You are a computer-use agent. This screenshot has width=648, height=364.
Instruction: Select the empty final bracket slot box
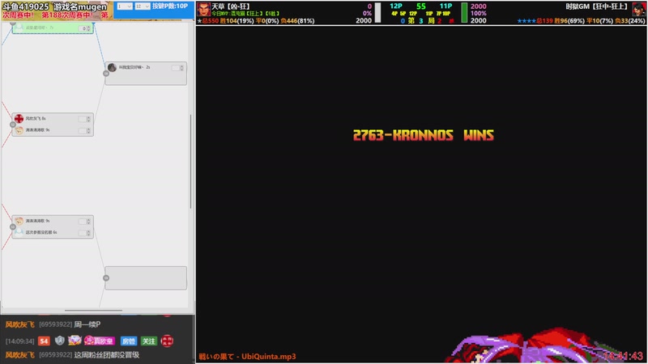coord(146,277)
